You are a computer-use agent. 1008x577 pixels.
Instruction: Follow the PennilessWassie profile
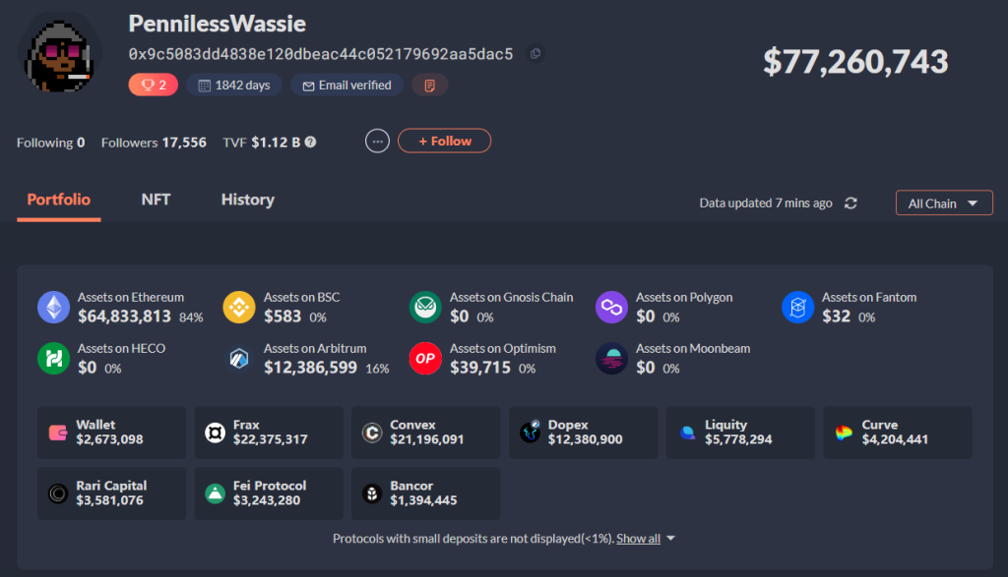444,142
